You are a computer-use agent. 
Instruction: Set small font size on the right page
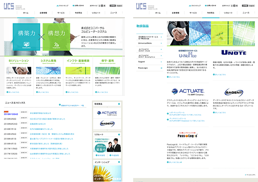[x=232, y=5]
